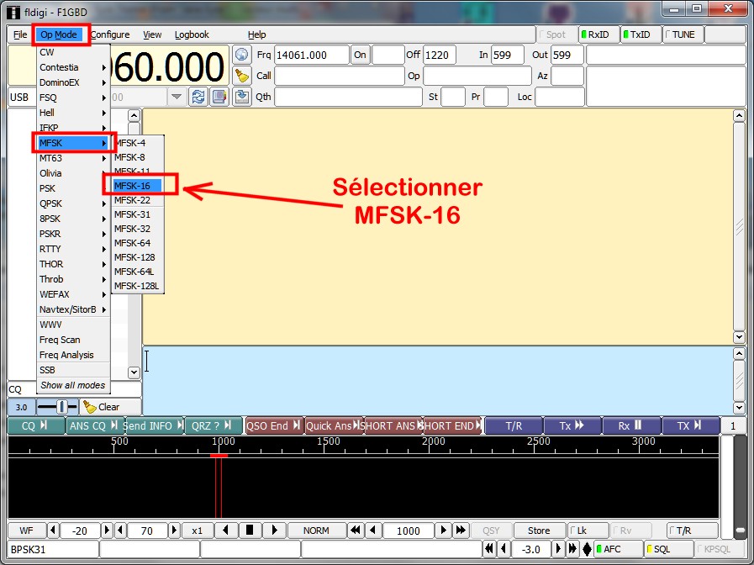Open the Logbook menu

(x=192, y=34)
